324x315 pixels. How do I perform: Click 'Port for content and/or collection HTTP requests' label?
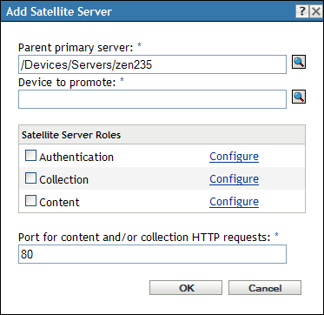click(144, 238)
